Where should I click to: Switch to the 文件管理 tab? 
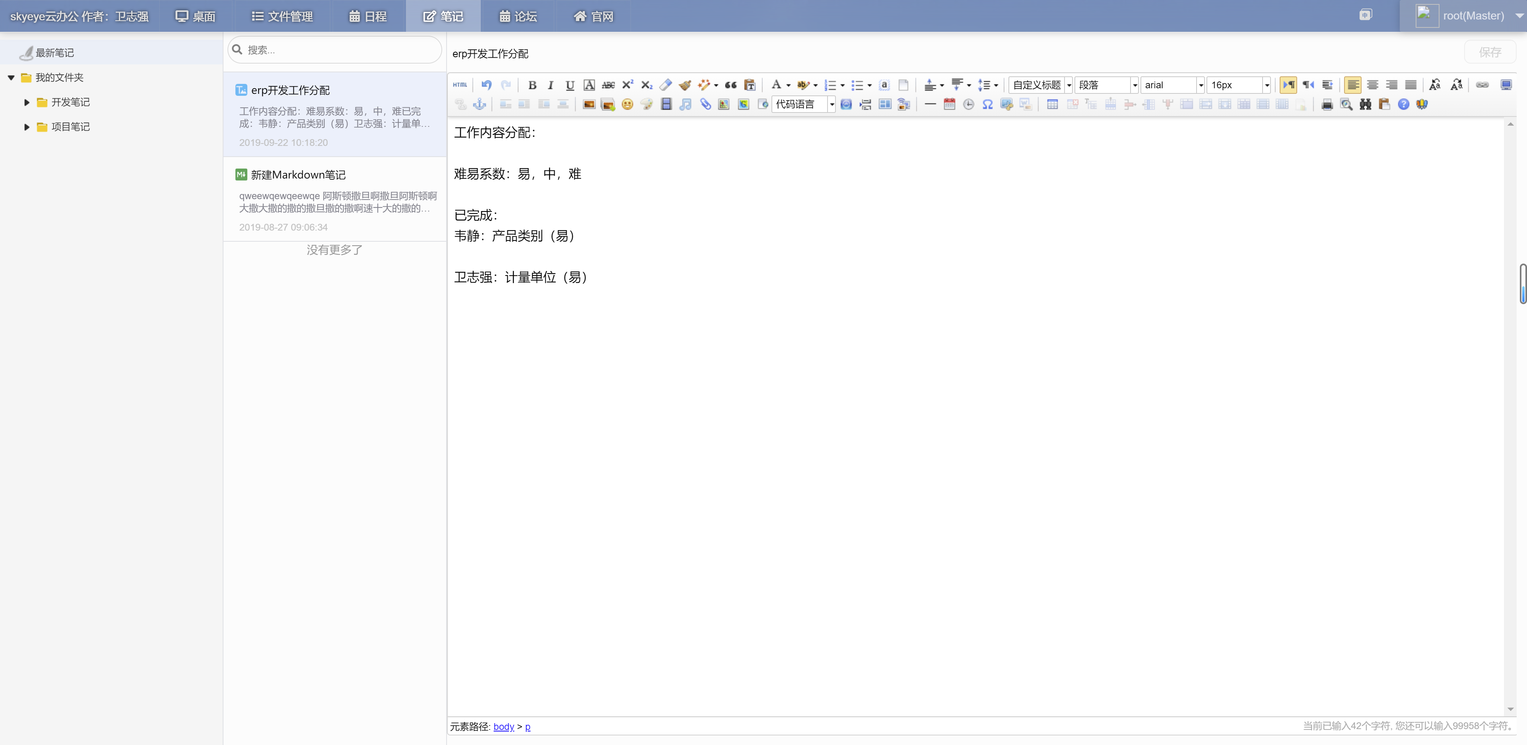pos(282,16)
